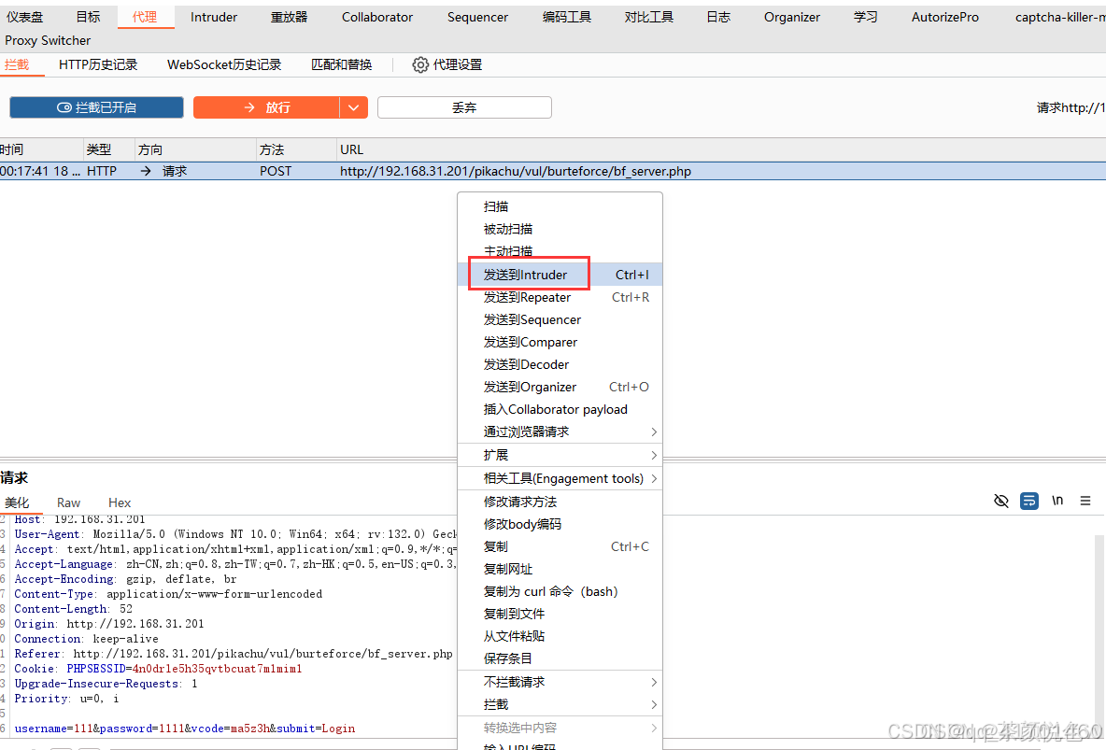Open the 日志 logger tab
This screenshot has width=1106, height=750.
(x=718, y=17)
